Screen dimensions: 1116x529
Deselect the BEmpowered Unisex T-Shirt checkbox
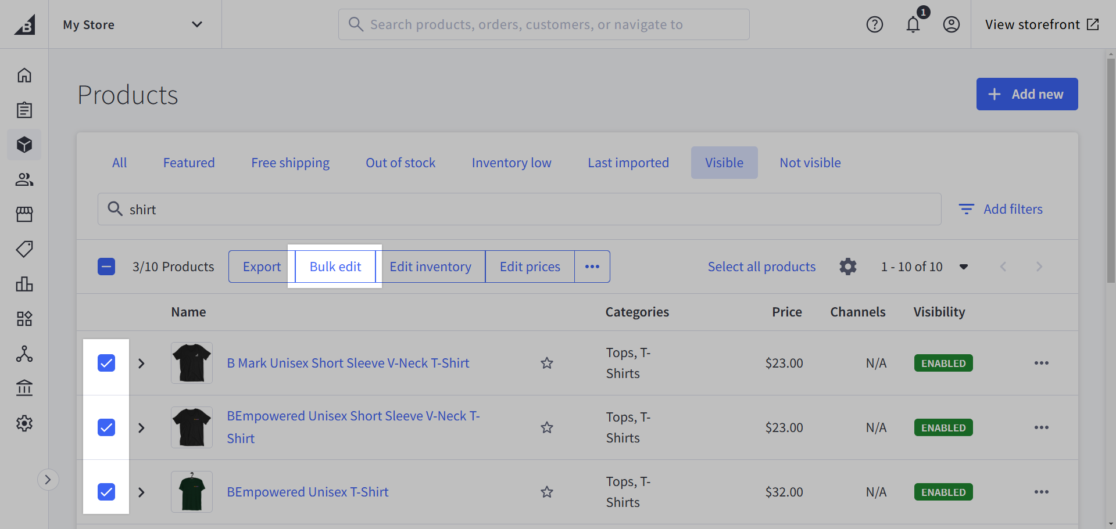[106, 491]
